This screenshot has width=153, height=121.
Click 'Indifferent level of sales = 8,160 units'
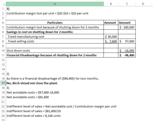[34, 116]
